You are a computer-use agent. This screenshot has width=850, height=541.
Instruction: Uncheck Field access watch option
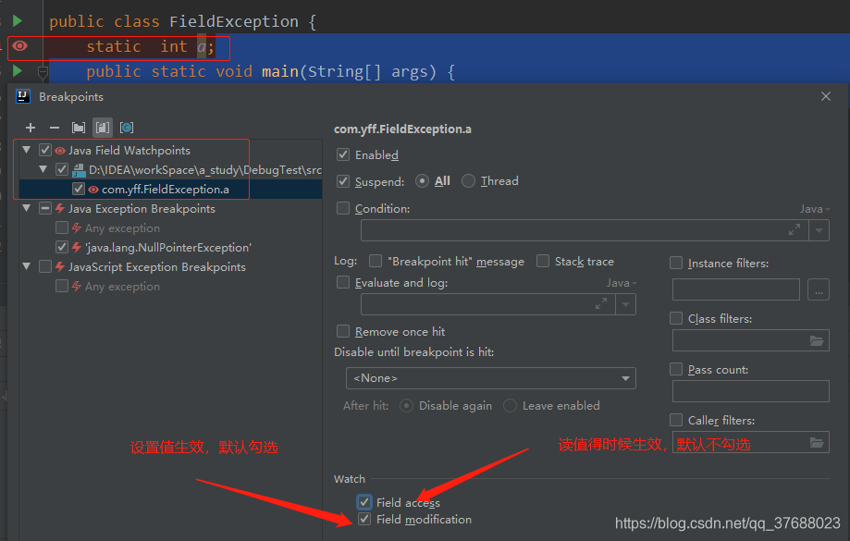364,502
